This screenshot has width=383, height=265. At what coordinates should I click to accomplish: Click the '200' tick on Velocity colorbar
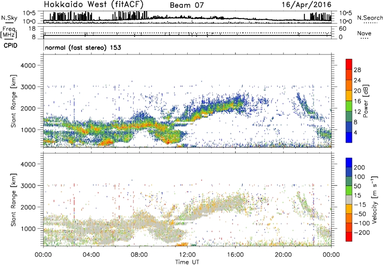(360, 167)
